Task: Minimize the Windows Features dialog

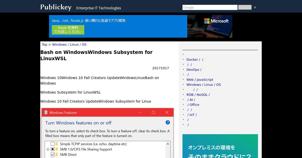Action: click(140, 113)
